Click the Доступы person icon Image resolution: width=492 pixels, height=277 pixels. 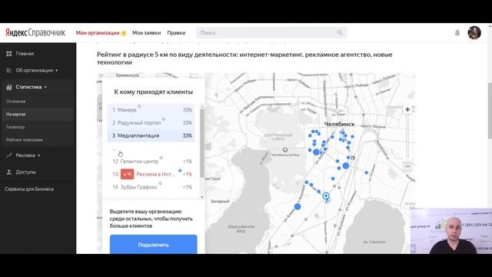pos(8,172)
